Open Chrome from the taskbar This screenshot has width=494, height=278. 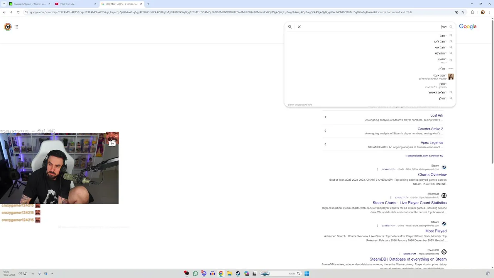coord(221,273)
